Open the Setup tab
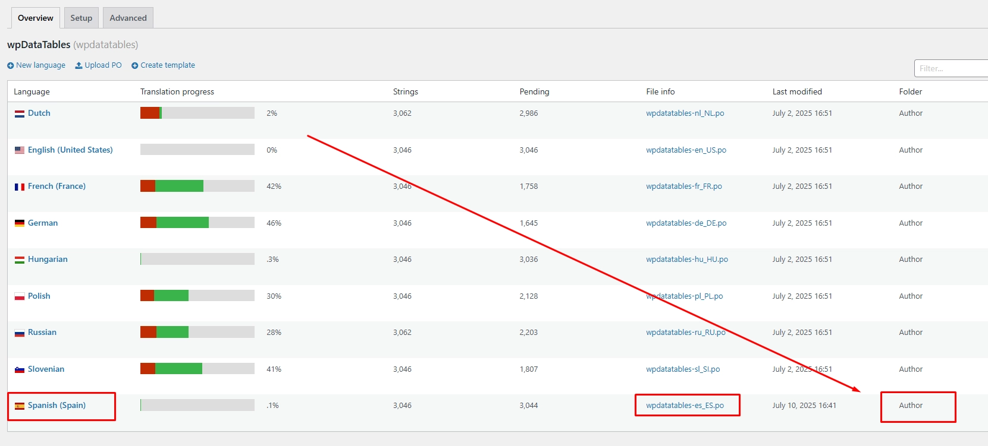This screenshot has width=988, height=446. tap(81, 18)
